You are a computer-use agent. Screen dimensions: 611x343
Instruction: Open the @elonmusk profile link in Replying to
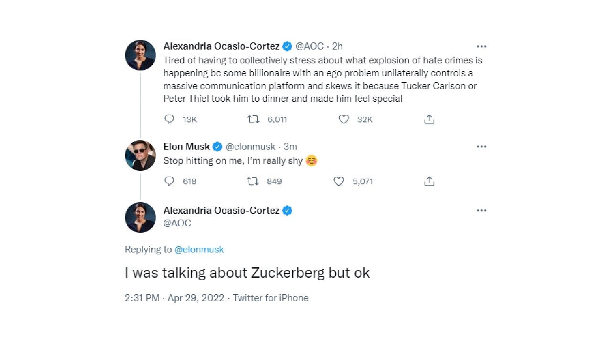click(x=200, y=249)
